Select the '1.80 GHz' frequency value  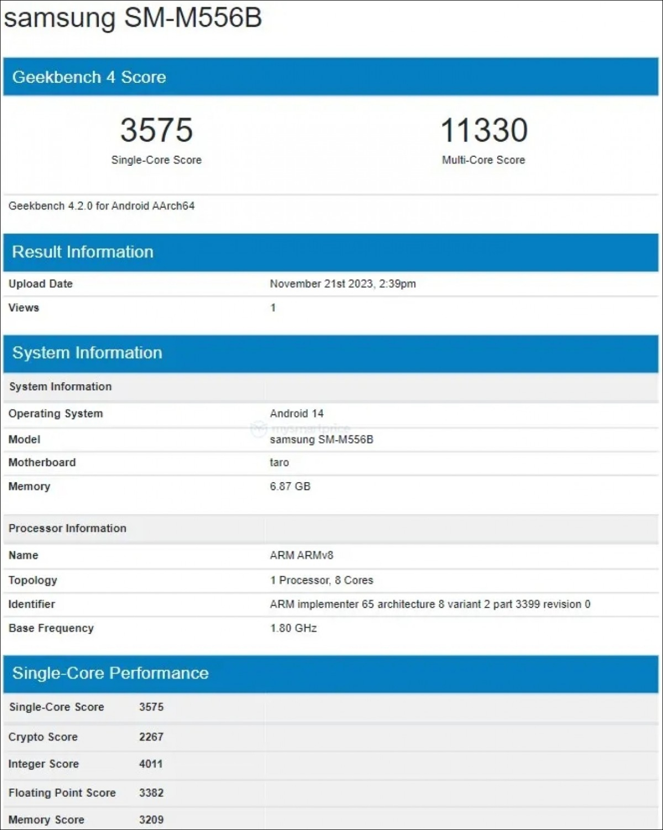[293, 628]
